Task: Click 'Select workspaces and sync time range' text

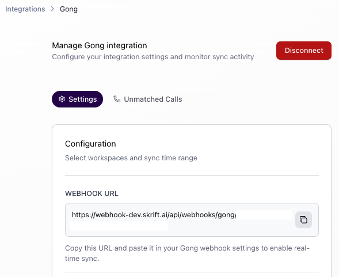Action: (x=131, y=158)
